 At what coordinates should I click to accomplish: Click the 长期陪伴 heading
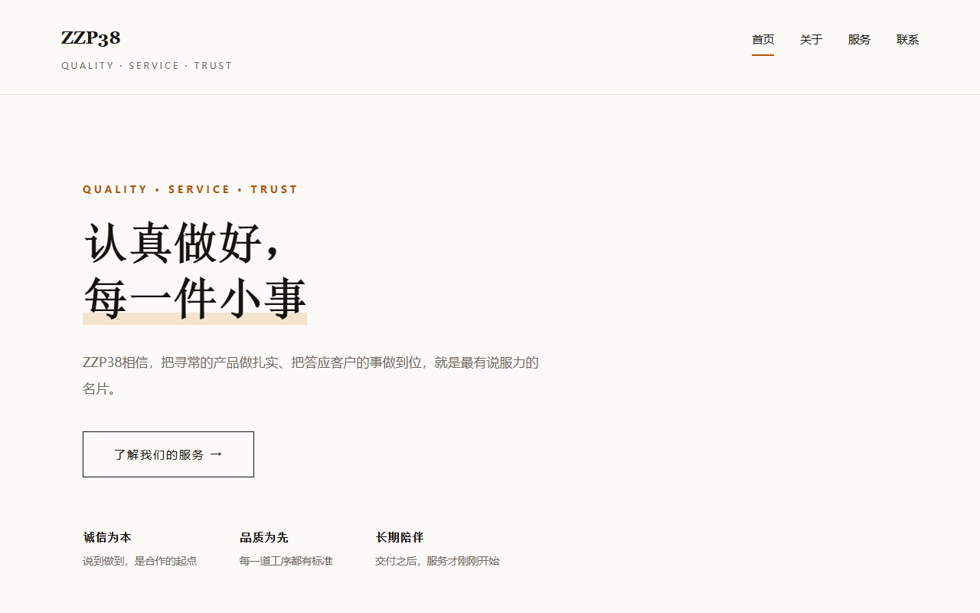399,537
